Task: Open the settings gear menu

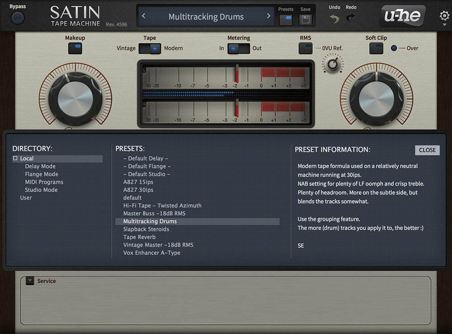Action: [444, 16]
